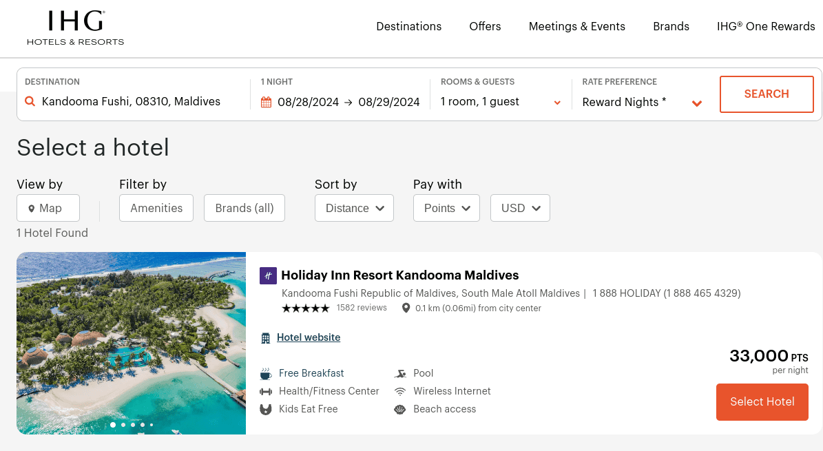
Task: Open the Brands menu item
Action: coord(671,26)
